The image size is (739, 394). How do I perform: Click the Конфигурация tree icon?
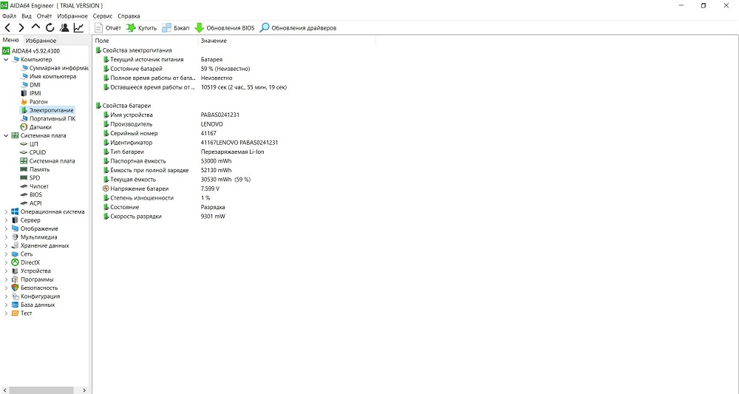click(x=15, y=296)
